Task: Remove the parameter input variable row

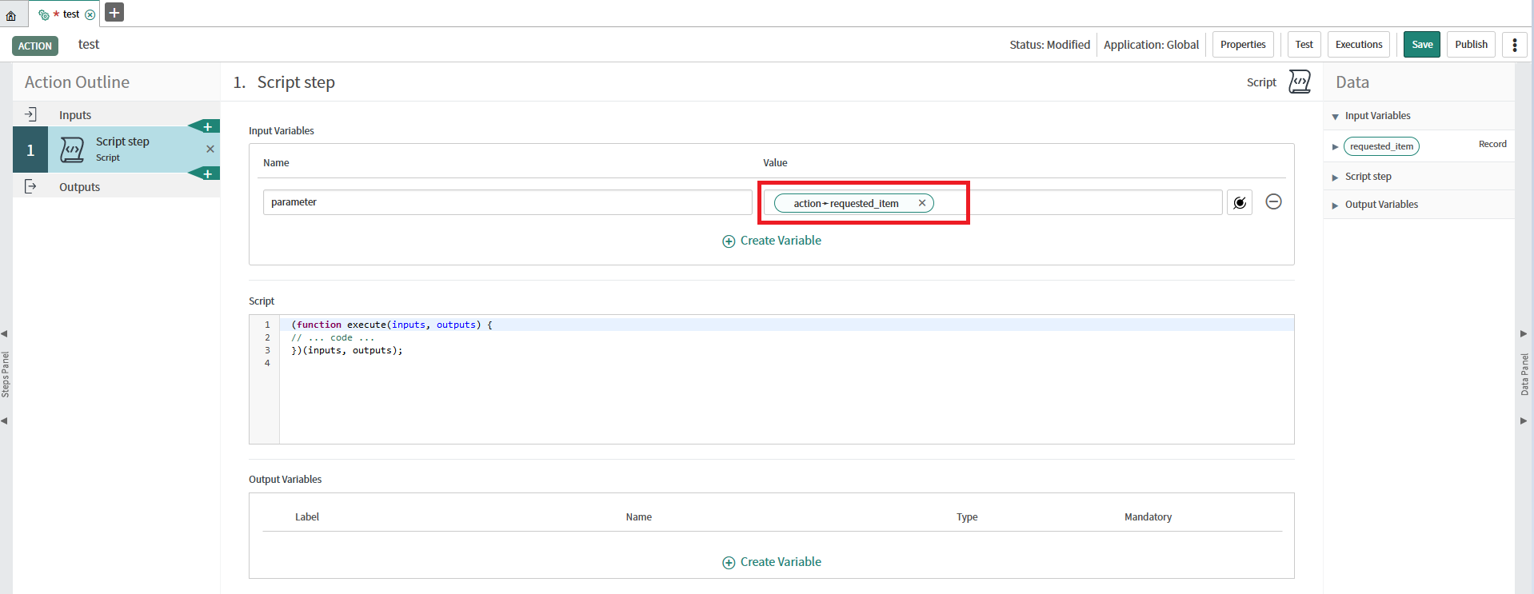Action: point(1274,201)
